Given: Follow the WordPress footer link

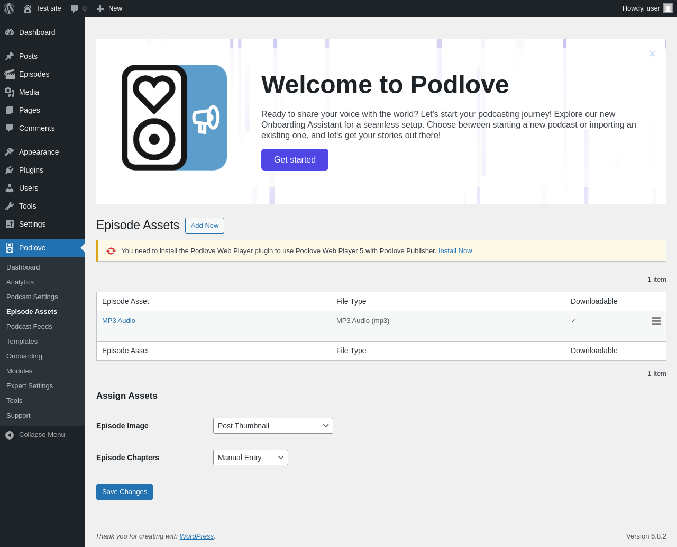Looking at the screenshot, I should (197, 536).
